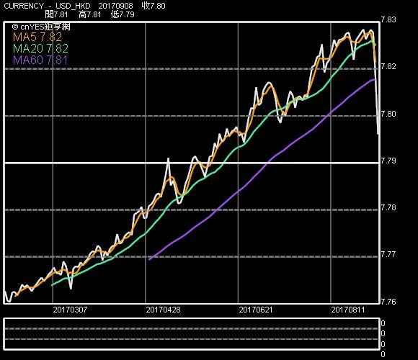The height and width of the screenshot is (360, 418).
Task: Click the CURRENCY - USD_HKD chart title
Action: click(x=47, y=6)
